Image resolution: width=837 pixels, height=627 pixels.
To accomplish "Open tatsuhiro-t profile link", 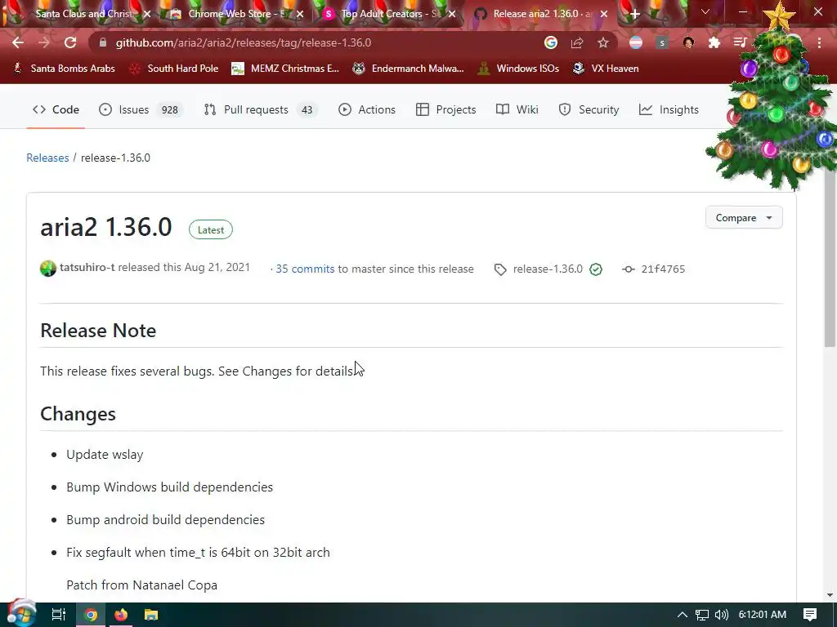I will [87, 267].
